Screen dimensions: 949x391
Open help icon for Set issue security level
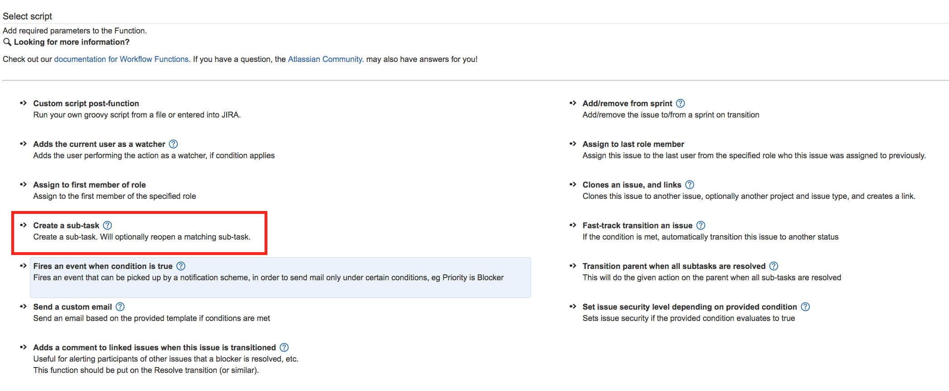coord(805,307)
